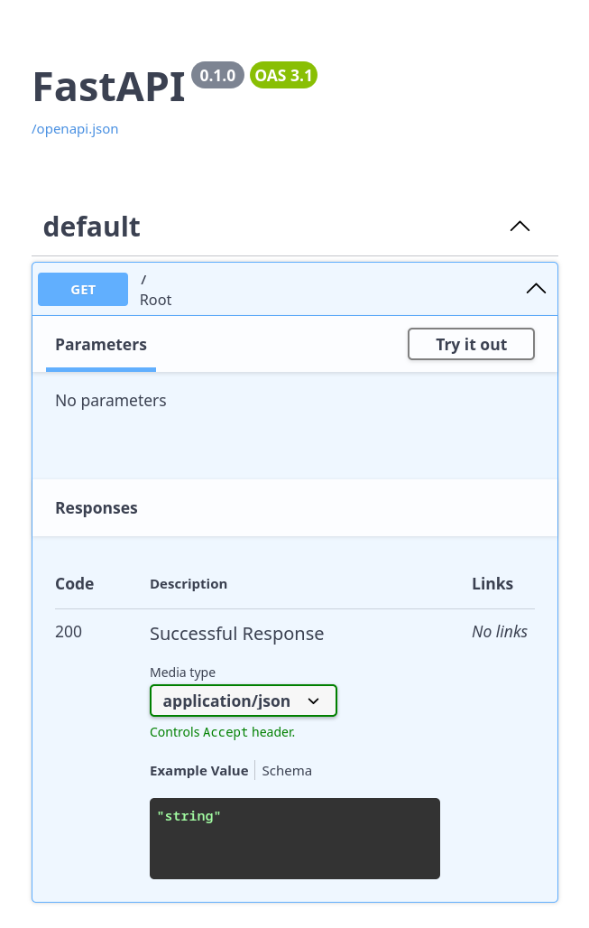This screenshot has width=589, height=928.
Task: Collapse the default section chevron
Action: tap(520, 227)
